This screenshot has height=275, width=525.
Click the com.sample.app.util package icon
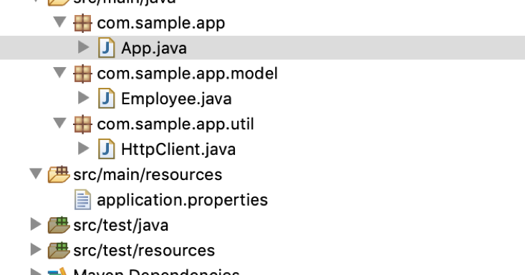[x=82, y=124]
